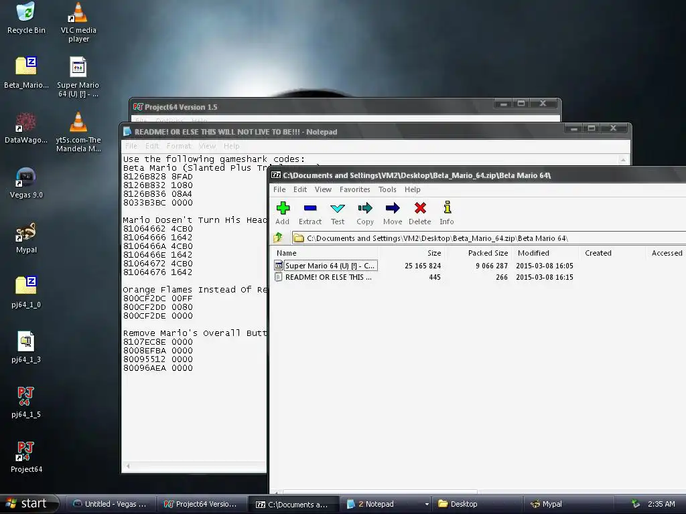Click the 81064662 4CB0 code line in Notepad

[158, 229]
